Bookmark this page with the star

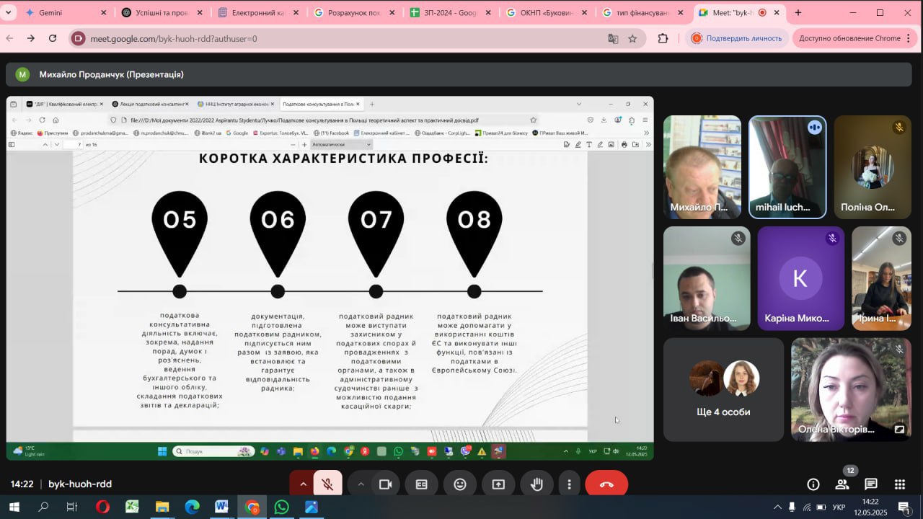pyautogui.click(x=632, y=38)
